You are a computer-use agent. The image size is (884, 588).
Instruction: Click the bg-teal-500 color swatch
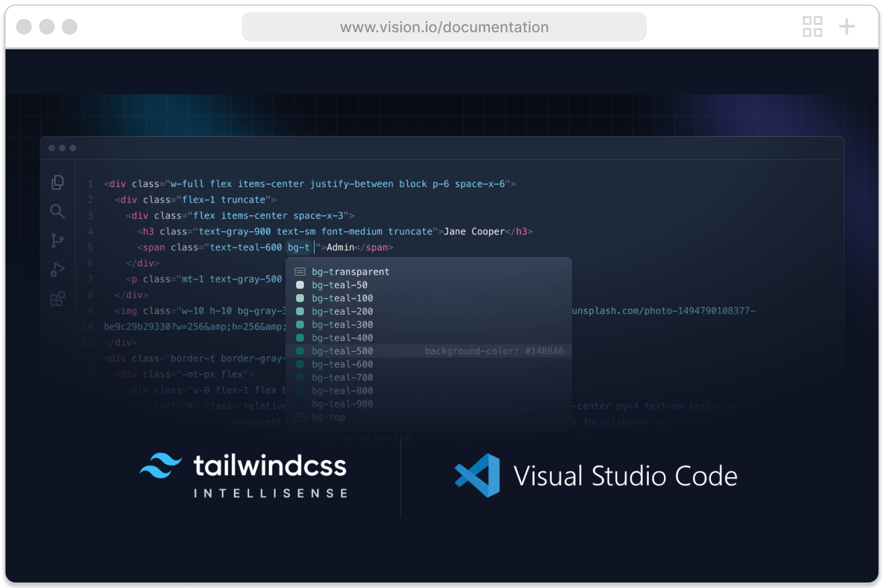300,351
